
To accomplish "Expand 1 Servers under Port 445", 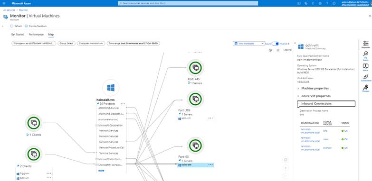I will (x=189, y=83).
